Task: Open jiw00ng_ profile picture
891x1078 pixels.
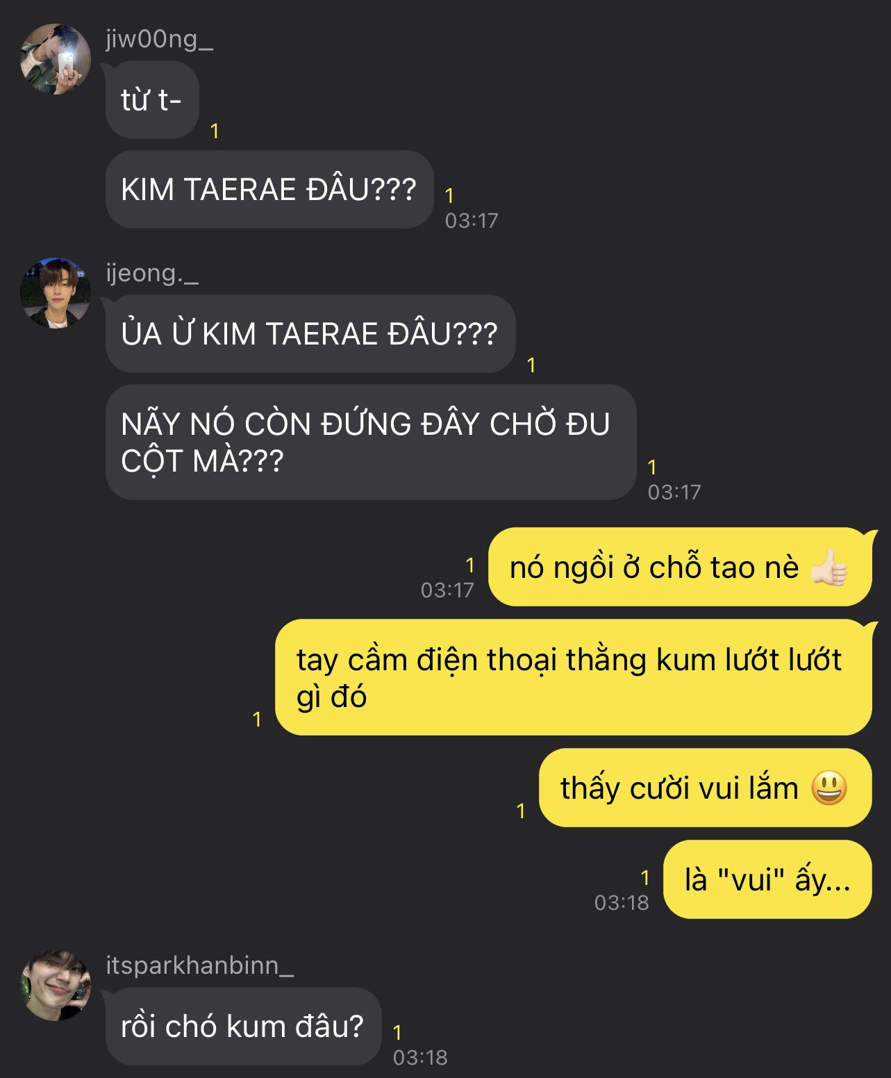Action: click(56, 59)
